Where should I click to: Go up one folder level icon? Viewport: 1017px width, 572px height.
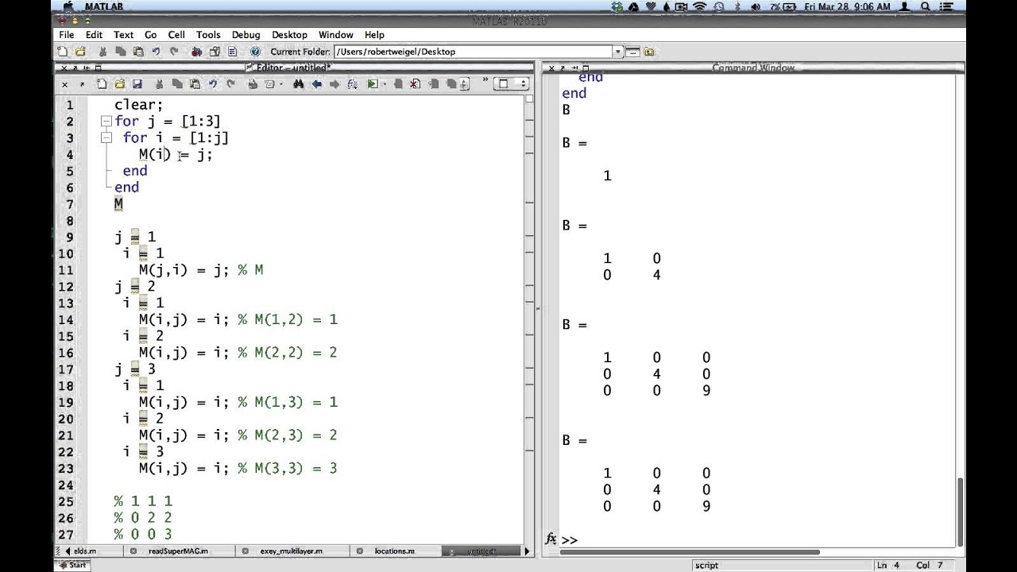[649, 52]
